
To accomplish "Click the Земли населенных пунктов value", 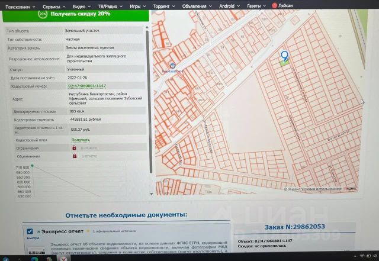I will coord(90,47).
